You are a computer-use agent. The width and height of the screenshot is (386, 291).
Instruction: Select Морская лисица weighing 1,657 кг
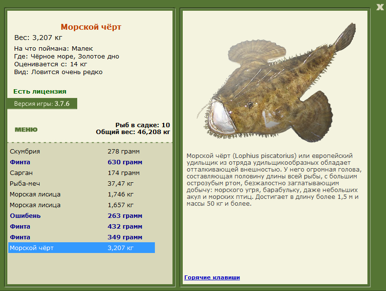pos(82,205)
